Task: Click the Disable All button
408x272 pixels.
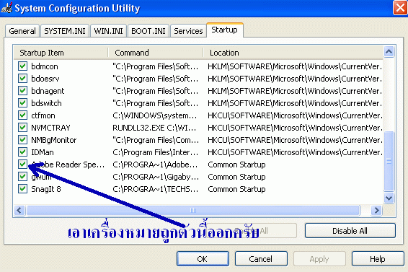Action: 350,231
